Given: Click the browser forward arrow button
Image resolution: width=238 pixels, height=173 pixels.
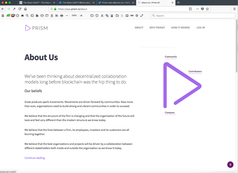Looking at the screenshot, I should coord(9,9).
